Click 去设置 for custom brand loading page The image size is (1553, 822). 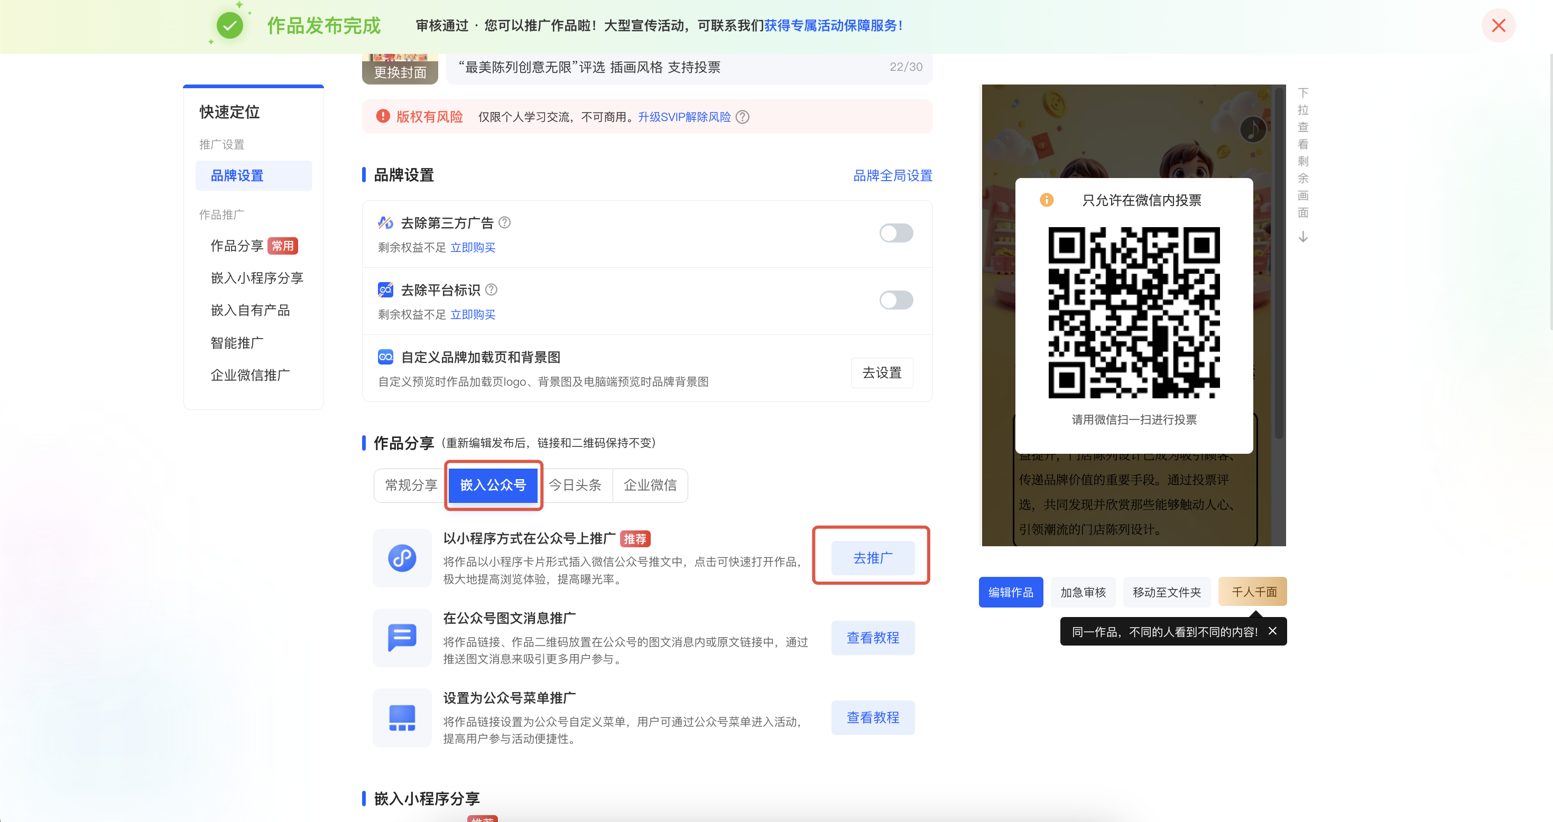(x=882, y=372)
